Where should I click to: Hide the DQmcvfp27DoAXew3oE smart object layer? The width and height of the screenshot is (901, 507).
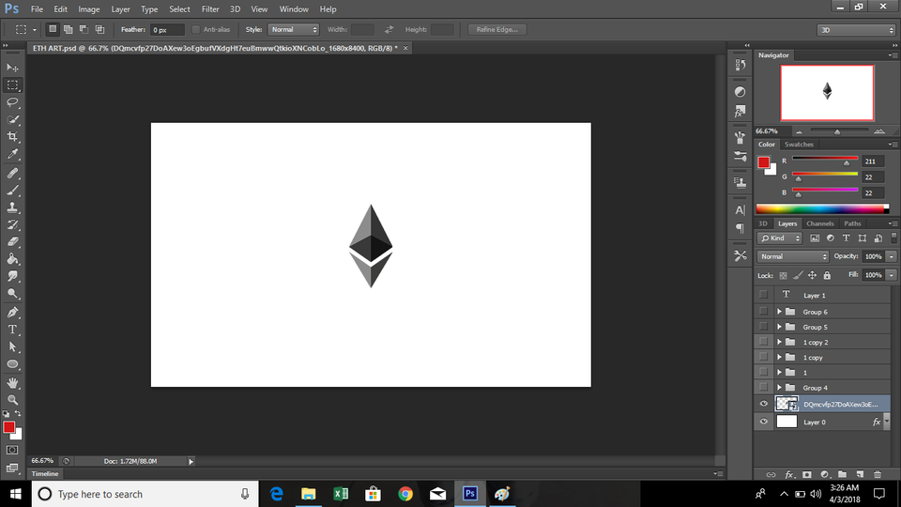763,404
